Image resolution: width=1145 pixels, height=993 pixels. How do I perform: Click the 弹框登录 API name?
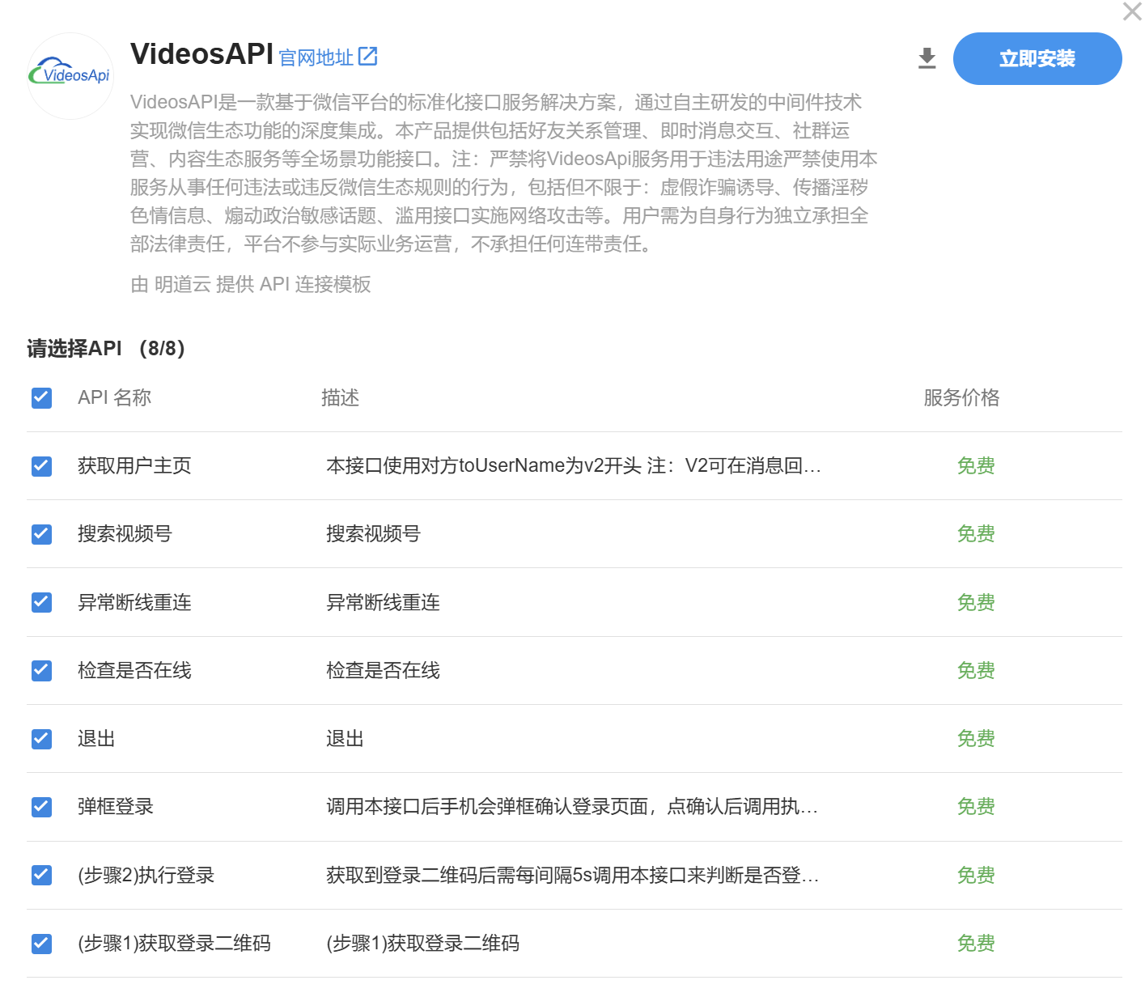[116, 807]
